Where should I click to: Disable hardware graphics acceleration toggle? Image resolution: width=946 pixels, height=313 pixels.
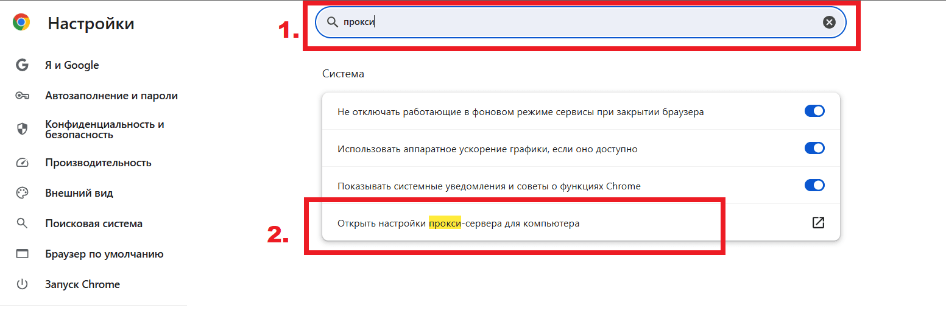click(814, 148)
